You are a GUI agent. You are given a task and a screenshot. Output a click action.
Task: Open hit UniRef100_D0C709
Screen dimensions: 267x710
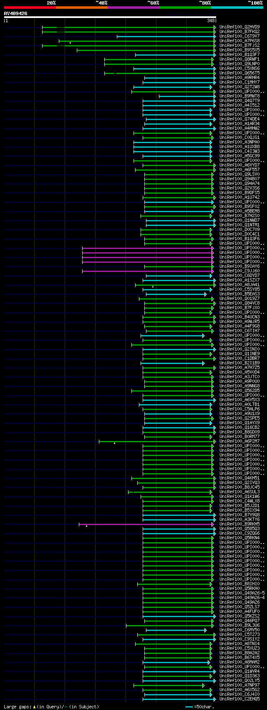pyautogui.click(x=239, y=230)
